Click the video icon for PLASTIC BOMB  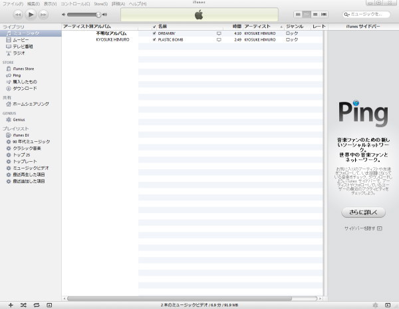point(219,40)
